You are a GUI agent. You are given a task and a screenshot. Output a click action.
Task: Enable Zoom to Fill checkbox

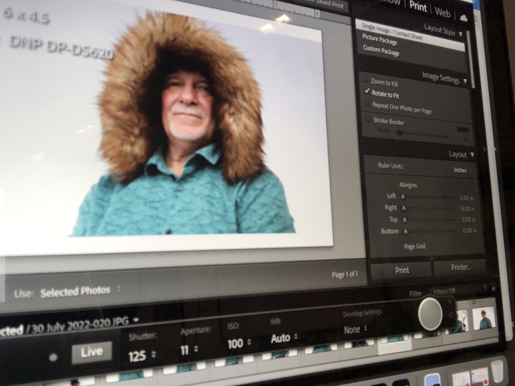366,81
